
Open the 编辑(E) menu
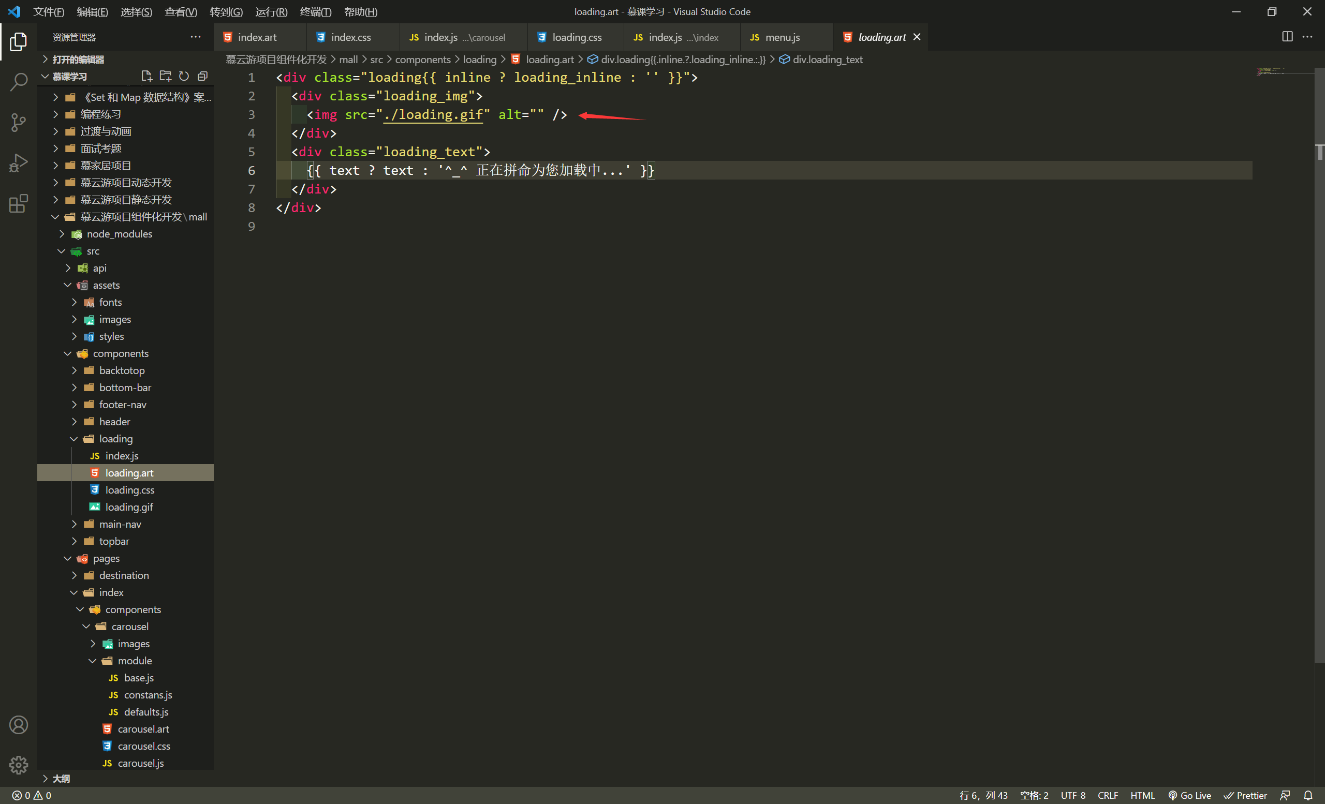coord(93,11)
